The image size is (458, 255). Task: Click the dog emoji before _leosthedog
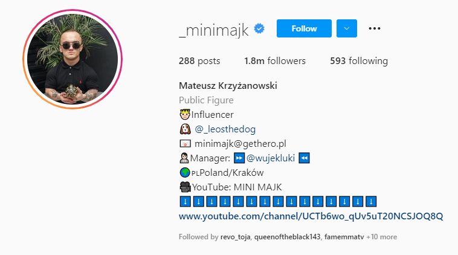[x=185, y=129]
